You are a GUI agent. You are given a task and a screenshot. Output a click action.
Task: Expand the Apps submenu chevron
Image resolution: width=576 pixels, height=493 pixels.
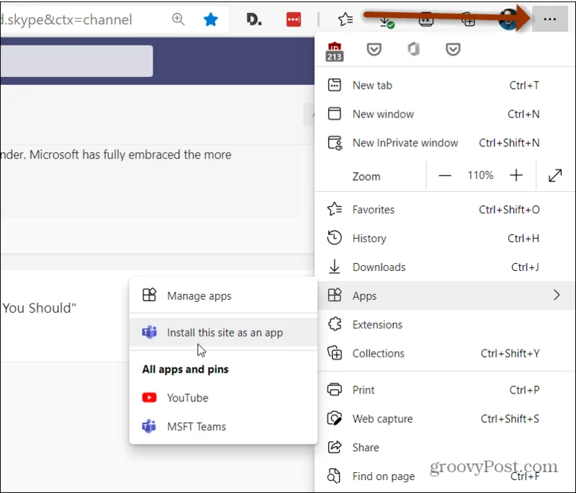pyautogui.click(x=557, y=296)
